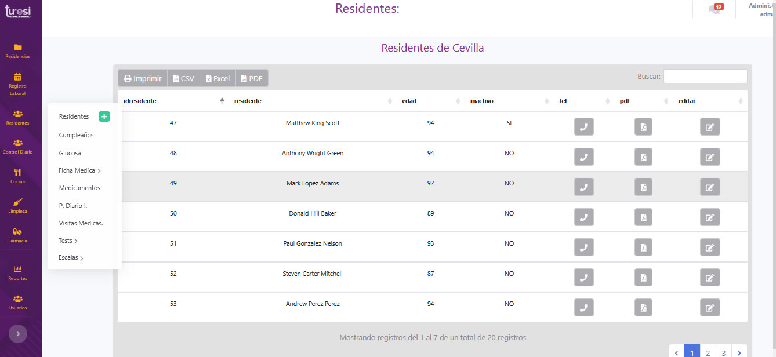776x357 pixels.
Task: Open the PDF icon for Anthony Wright Green
Action: (x=643, y=156)
